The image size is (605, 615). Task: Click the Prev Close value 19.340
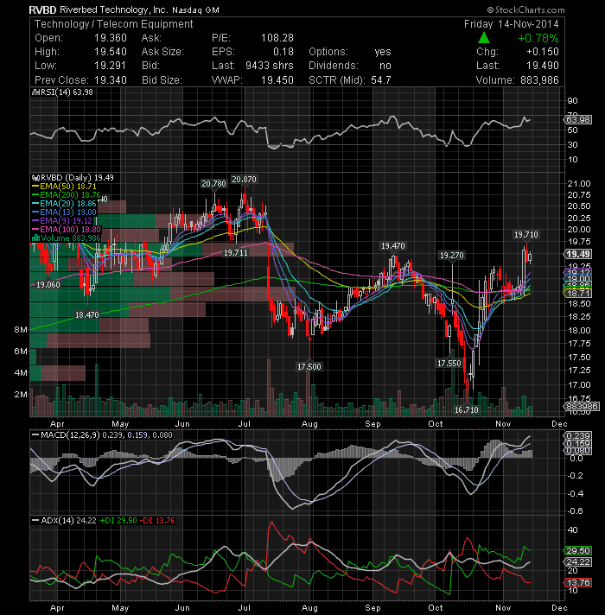(x=111, y=80)
